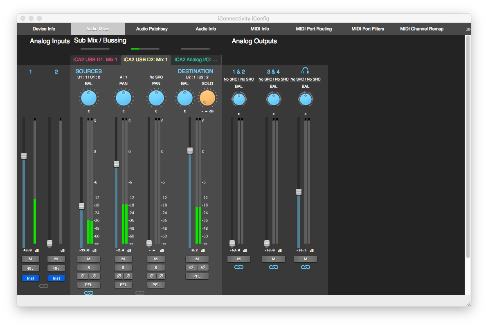Open the U2:1|U2:2 destination selector

tap(197, 77)
